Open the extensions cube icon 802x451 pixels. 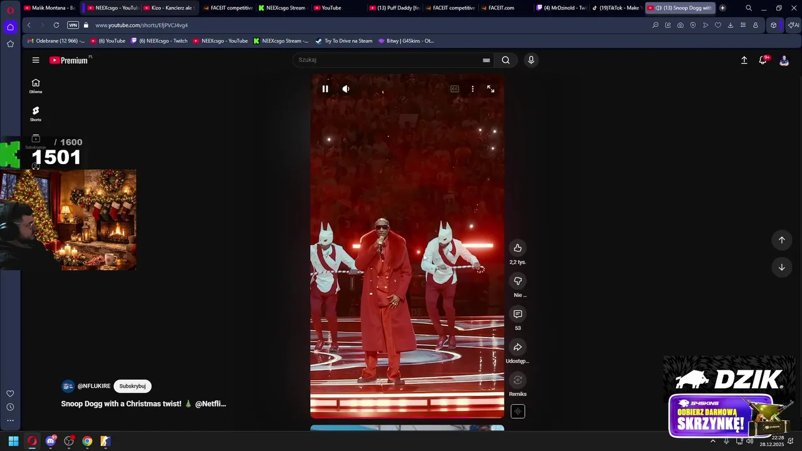point(774,25)
